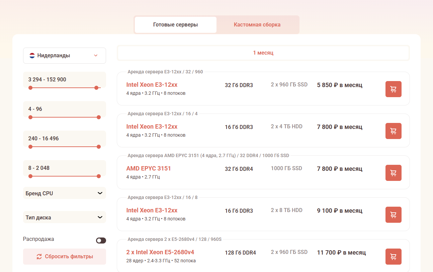This screenshot has height=272, width=433.
Task: Click 28 ядер • 2.4-3.3 ГГц • 52 потока text
Action: tap(161, 261)
